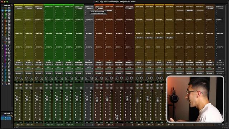This screenshot has height=129, width=229.
Task: Record-enable the first olive channel strip
Action: [x=21, y=85]
